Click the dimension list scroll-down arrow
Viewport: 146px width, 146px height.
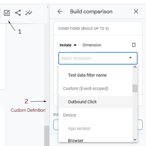click(135, 140)
